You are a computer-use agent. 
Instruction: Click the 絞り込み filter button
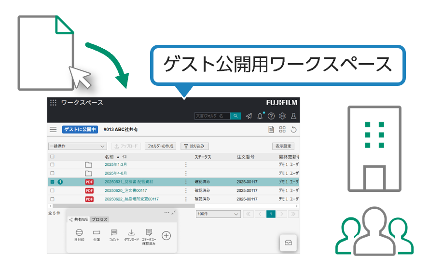pos(194,146)
